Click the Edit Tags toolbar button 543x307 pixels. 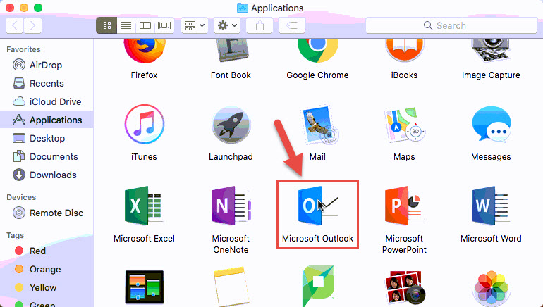[292, 25]
